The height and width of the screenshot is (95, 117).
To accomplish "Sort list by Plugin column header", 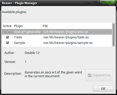I will pos(27,26).
